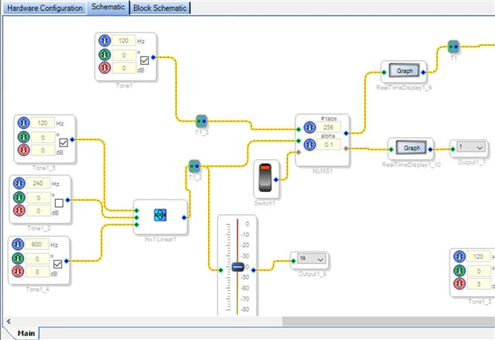The height and width of the screenshot is (340, 495).
Task: Select the Main sheet tab
Action: click(x=26, y=333)
